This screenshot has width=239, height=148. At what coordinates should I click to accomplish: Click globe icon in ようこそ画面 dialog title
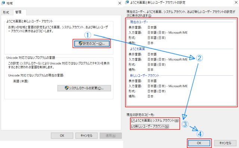point(127,3)
